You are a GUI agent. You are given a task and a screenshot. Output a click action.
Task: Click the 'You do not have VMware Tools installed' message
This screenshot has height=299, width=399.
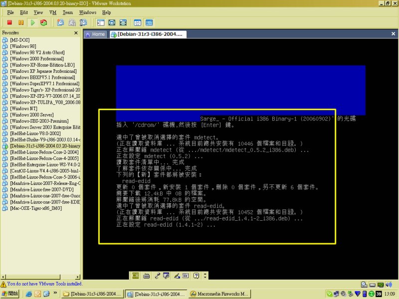45,284
